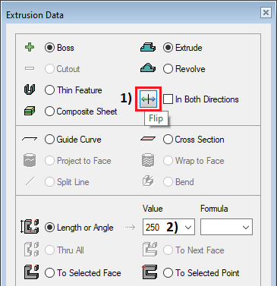This screenshot has width=277, height=286.
Task: Select the Revolve radio button
Action: (168, 68)
